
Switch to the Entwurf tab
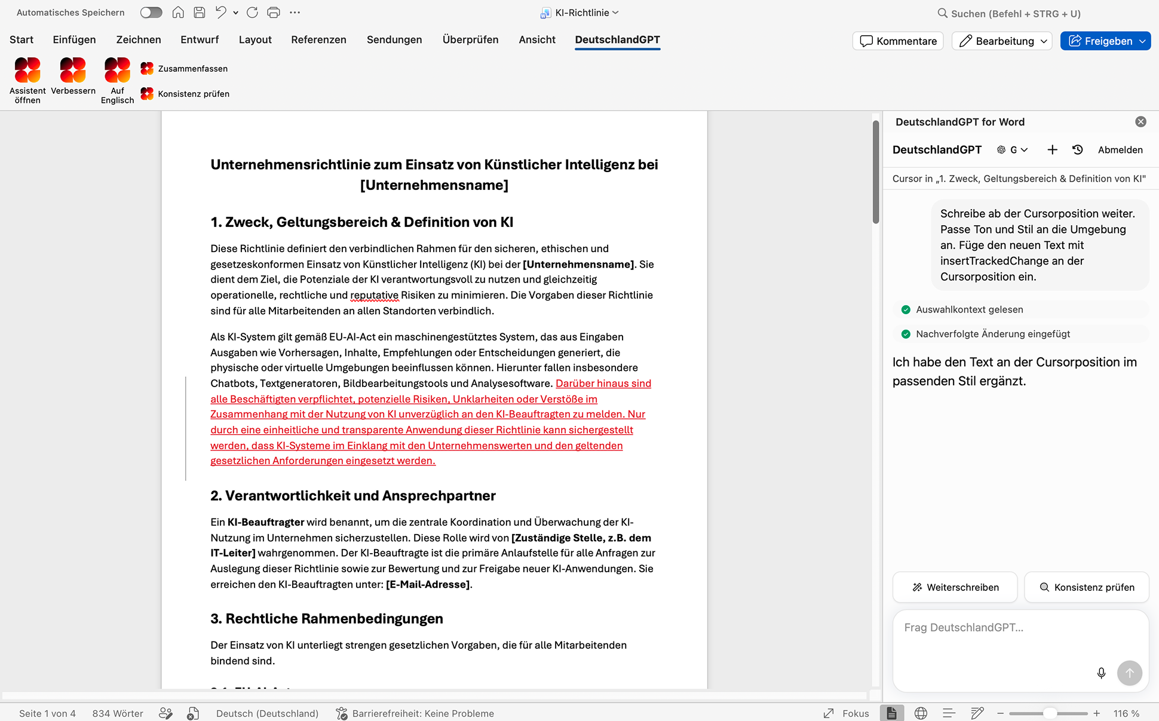coord(200,39)
